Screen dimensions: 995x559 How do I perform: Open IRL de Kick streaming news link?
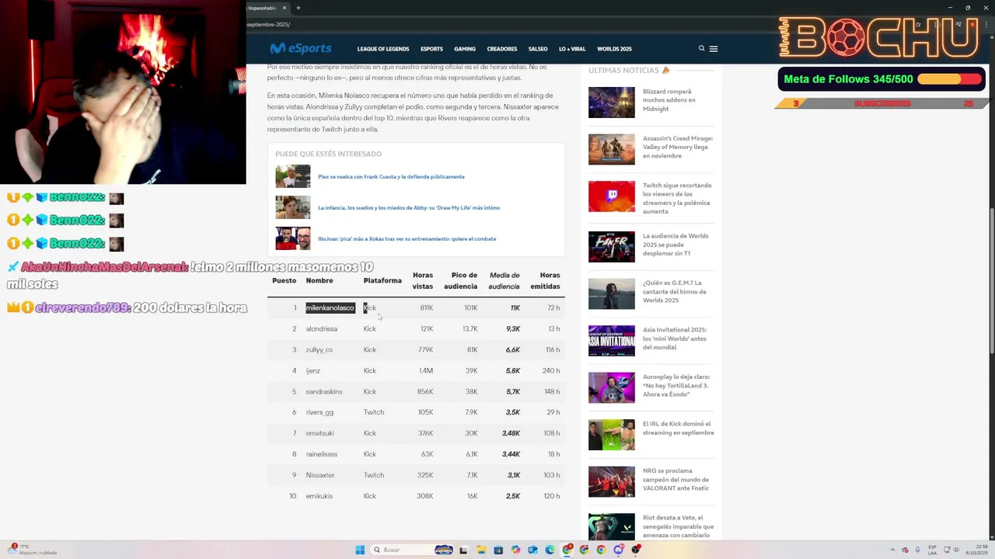(678, 428)
